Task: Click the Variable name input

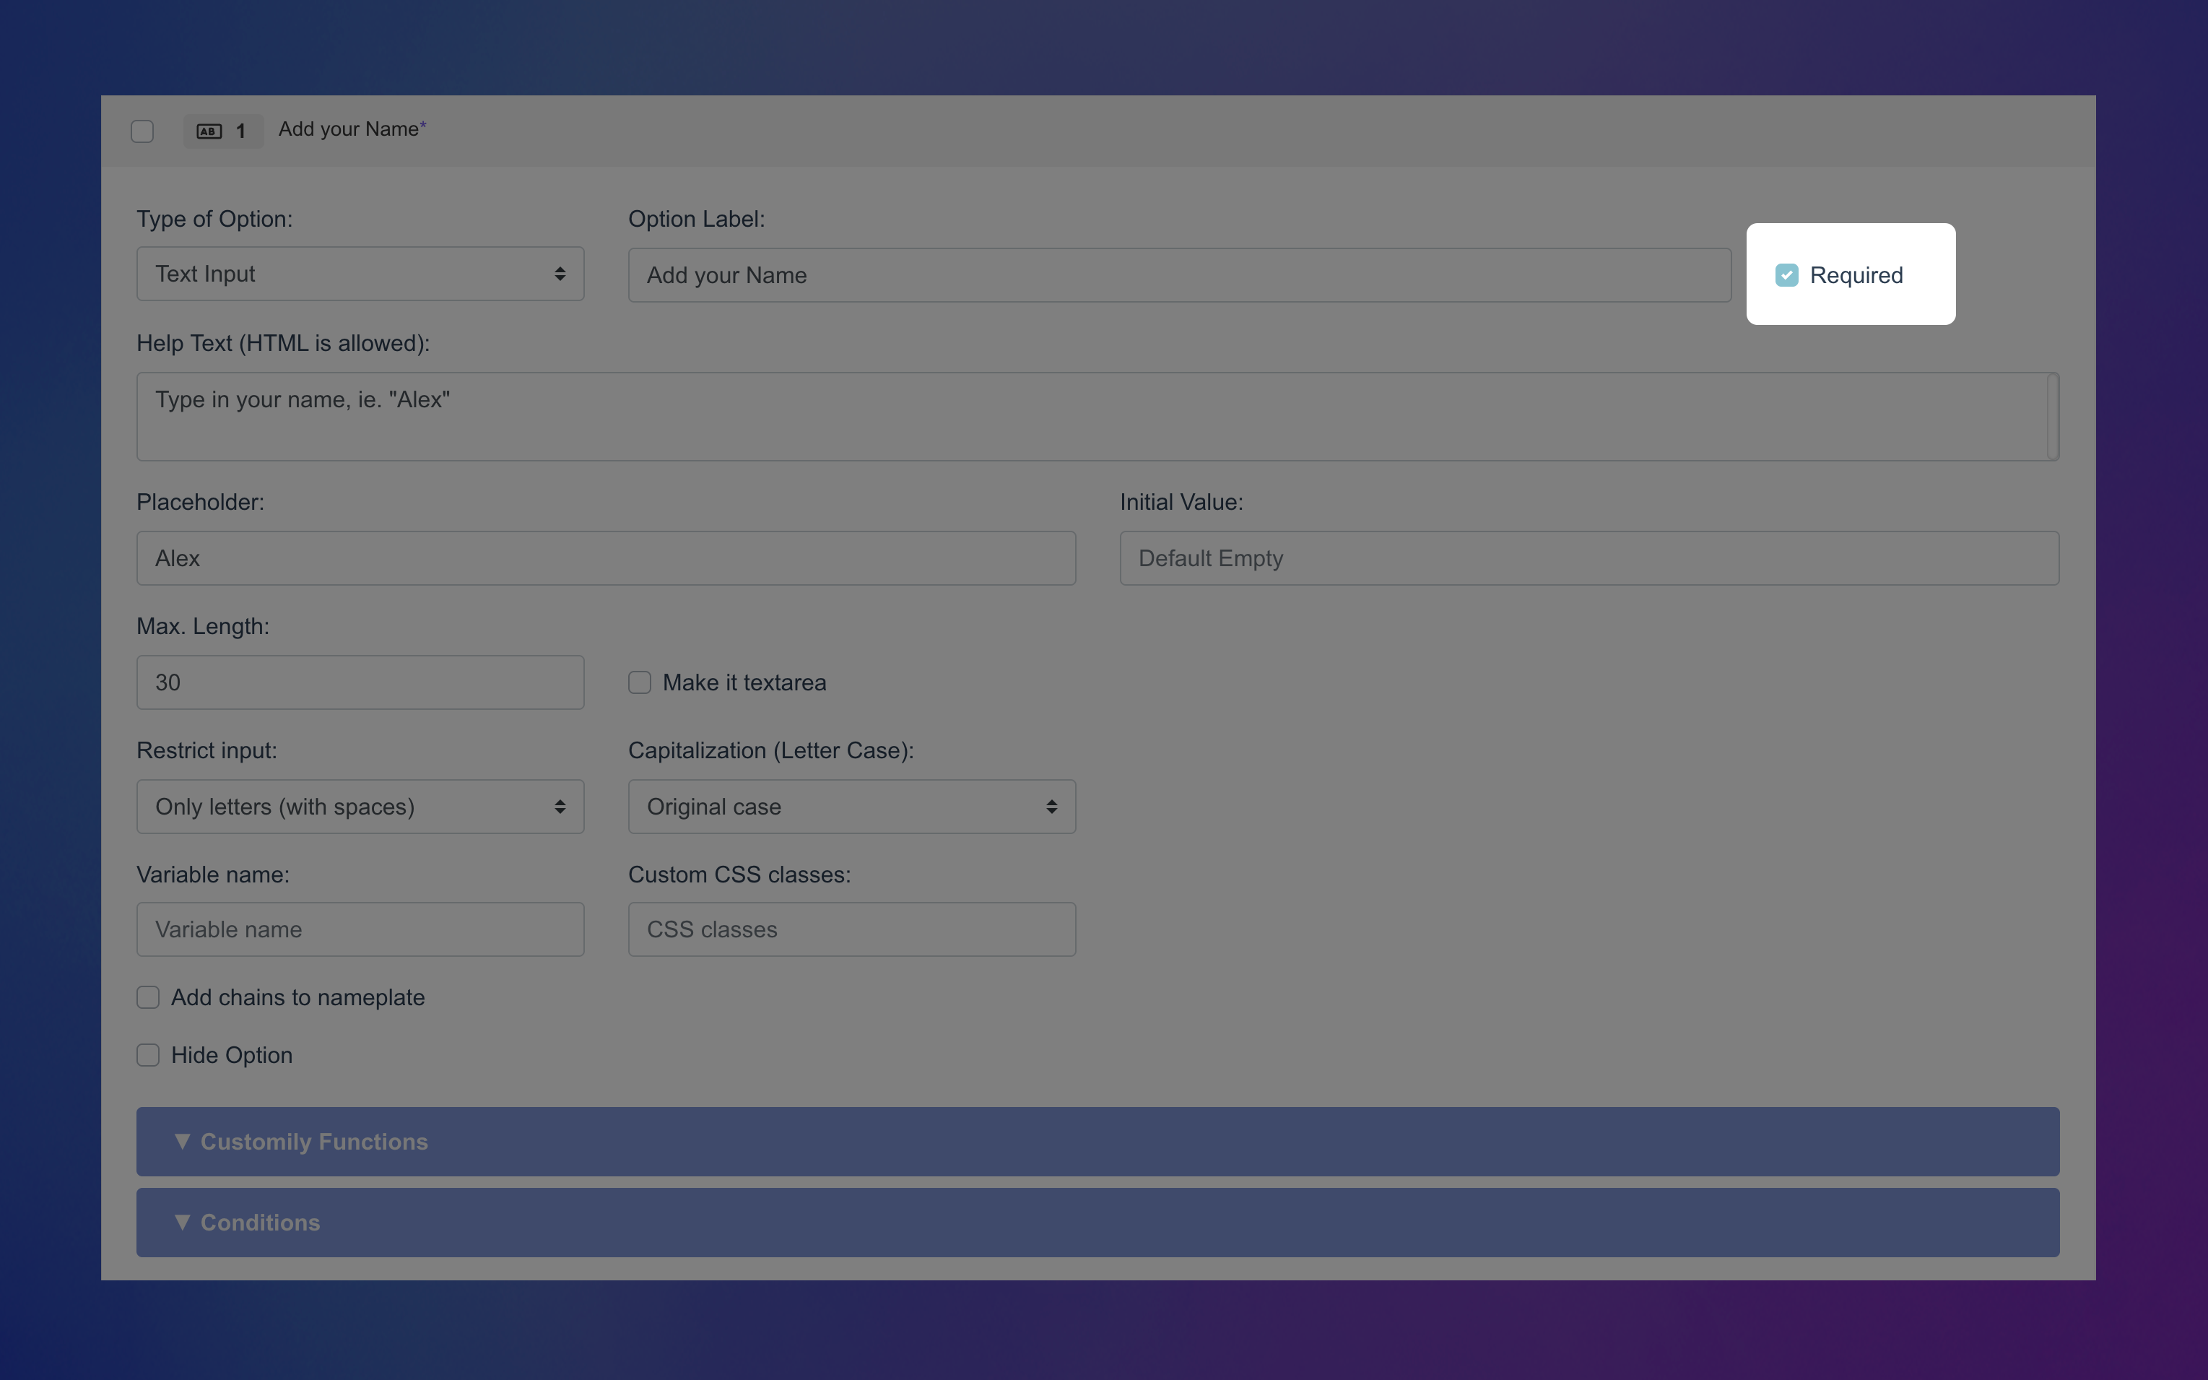Action: (360, 930)
